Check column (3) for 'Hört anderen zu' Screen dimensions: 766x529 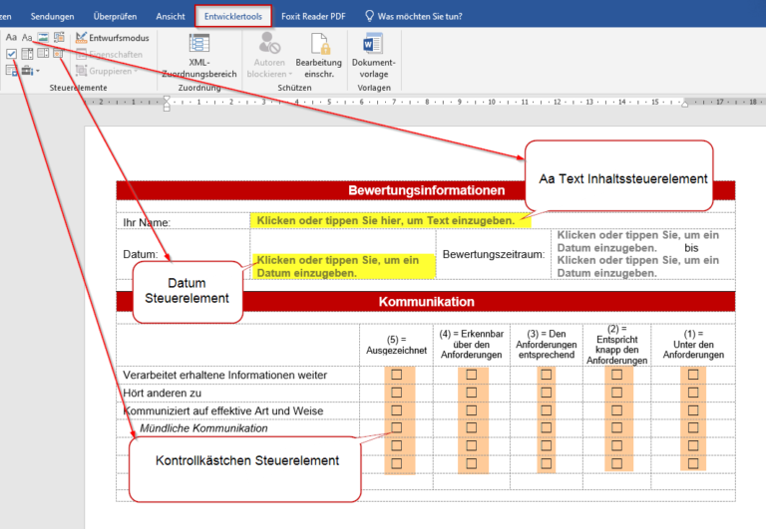[547, 393]
